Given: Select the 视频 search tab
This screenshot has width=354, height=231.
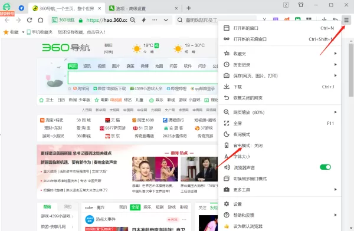Looking at the screenshot, I should (x=101, y=66).
